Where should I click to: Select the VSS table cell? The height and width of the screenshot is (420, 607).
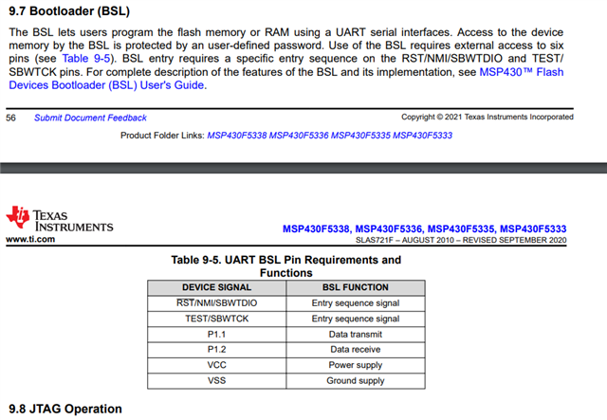[x=217, y=381]
